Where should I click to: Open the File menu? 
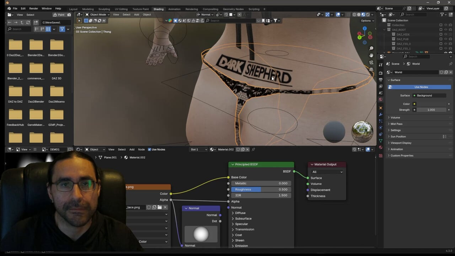click(x=15, y=9)
